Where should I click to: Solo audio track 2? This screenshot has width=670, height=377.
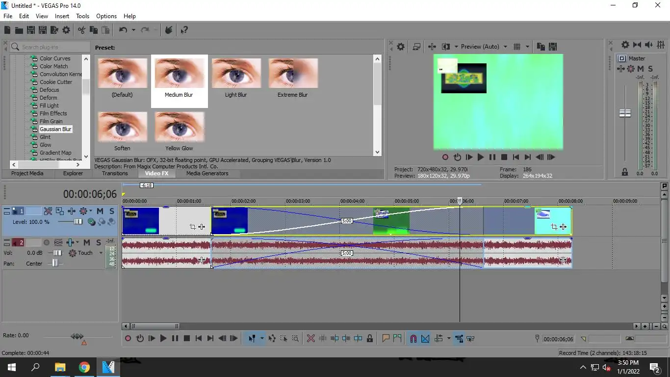point(99,242)
